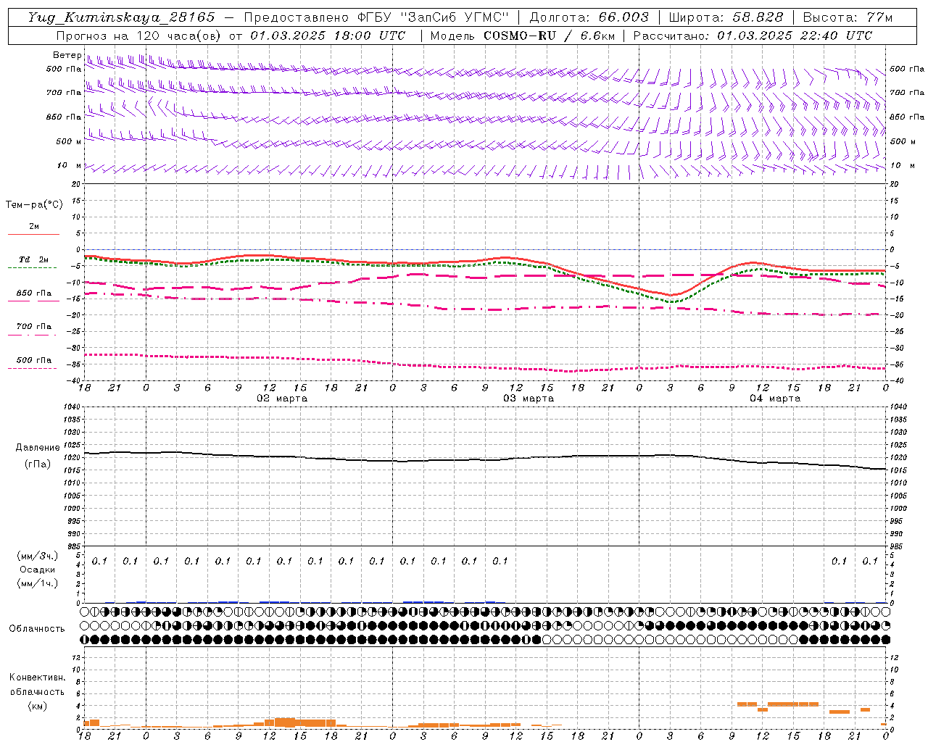Viewport: 928px width, 742px height.
Task: Click the '04 марта' date label
Action: 775,399
